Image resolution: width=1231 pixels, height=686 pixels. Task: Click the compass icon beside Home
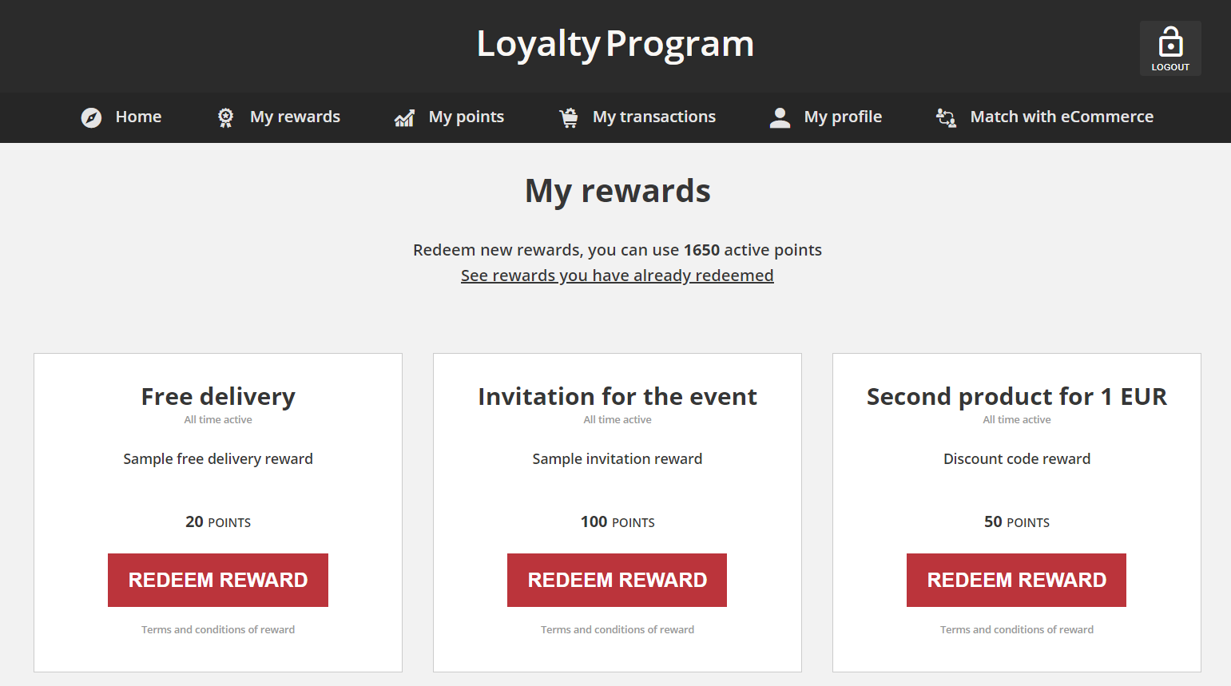pyautogui.click(x=91, y=117)
